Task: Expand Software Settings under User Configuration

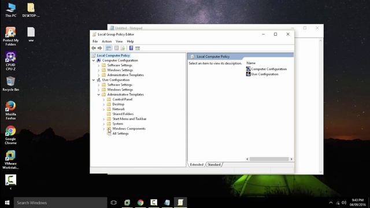Action: pyautogui.click(x=99, y=85)
